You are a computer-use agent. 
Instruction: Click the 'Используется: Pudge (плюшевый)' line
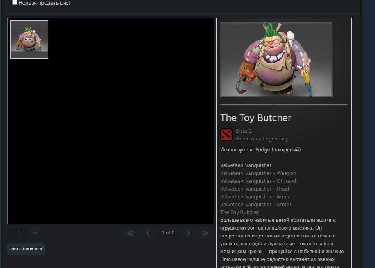(260, 150)
